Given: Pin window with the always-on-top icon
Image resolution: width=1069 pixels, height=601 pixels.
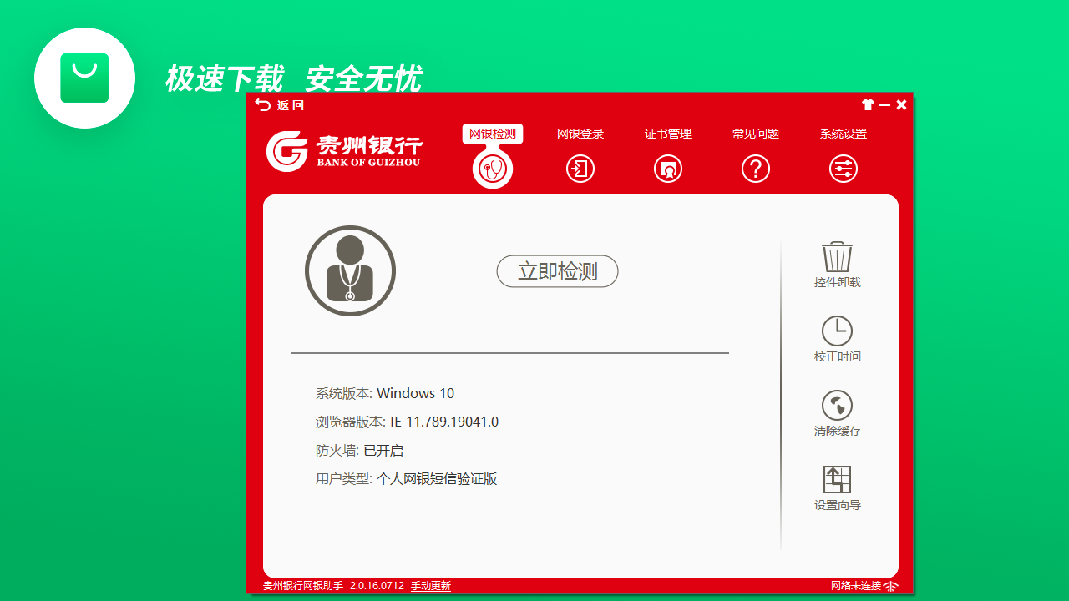Looking at the screenshot, I should tap(867, 105).
